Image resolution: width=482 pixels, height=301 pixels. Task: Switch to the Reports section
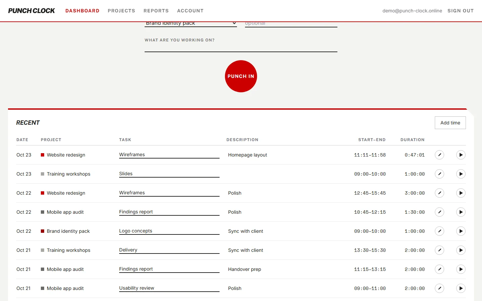pos(156,11)
